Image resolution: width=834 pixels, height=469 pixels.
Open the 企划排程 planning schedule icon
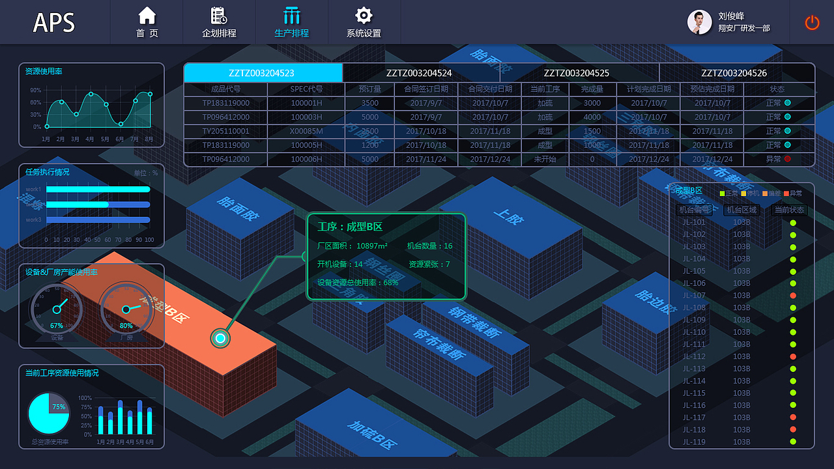tap(219, 16)
